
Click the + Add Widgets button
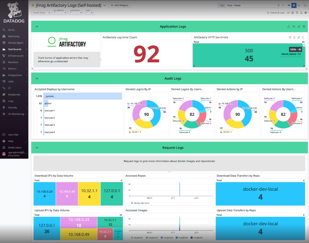pyautogui.click(x=120, y=5)
